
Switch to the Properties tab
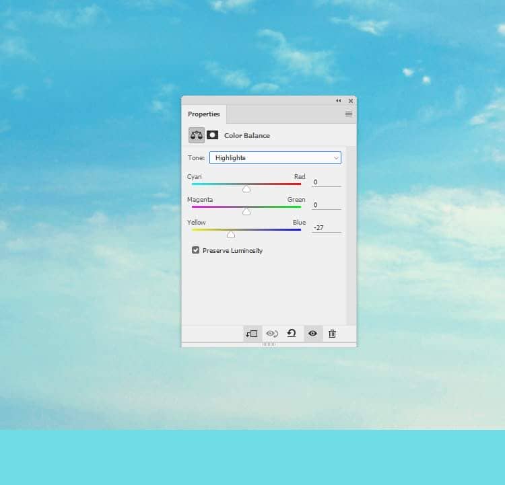[x=204, y=114]
